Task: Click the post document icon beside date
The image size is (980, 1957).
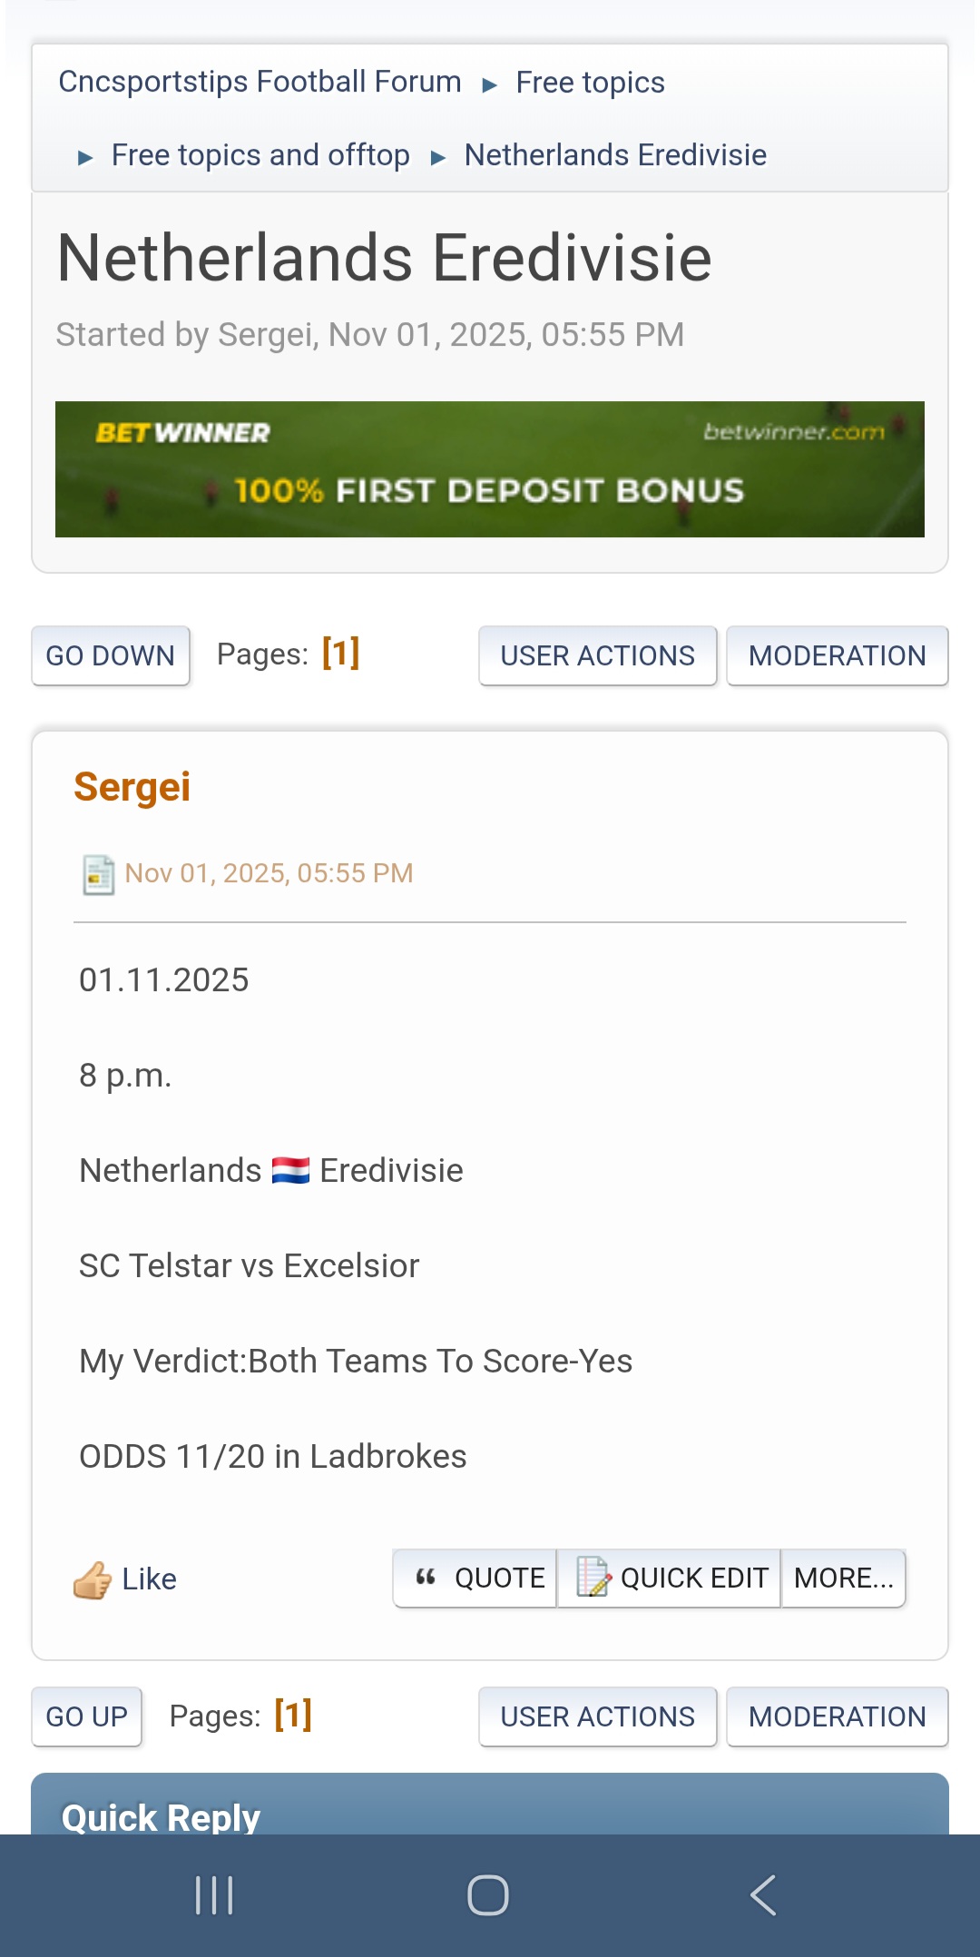Action: coord(98,875)
